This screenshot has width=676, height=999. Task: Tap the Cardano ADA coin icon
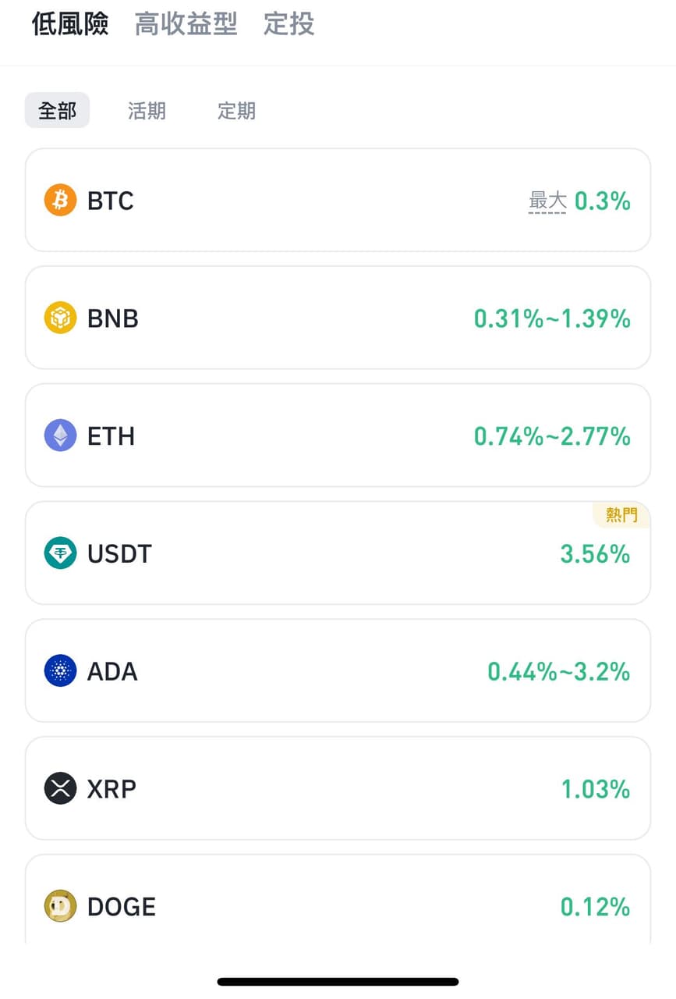[x=60, y=671]
